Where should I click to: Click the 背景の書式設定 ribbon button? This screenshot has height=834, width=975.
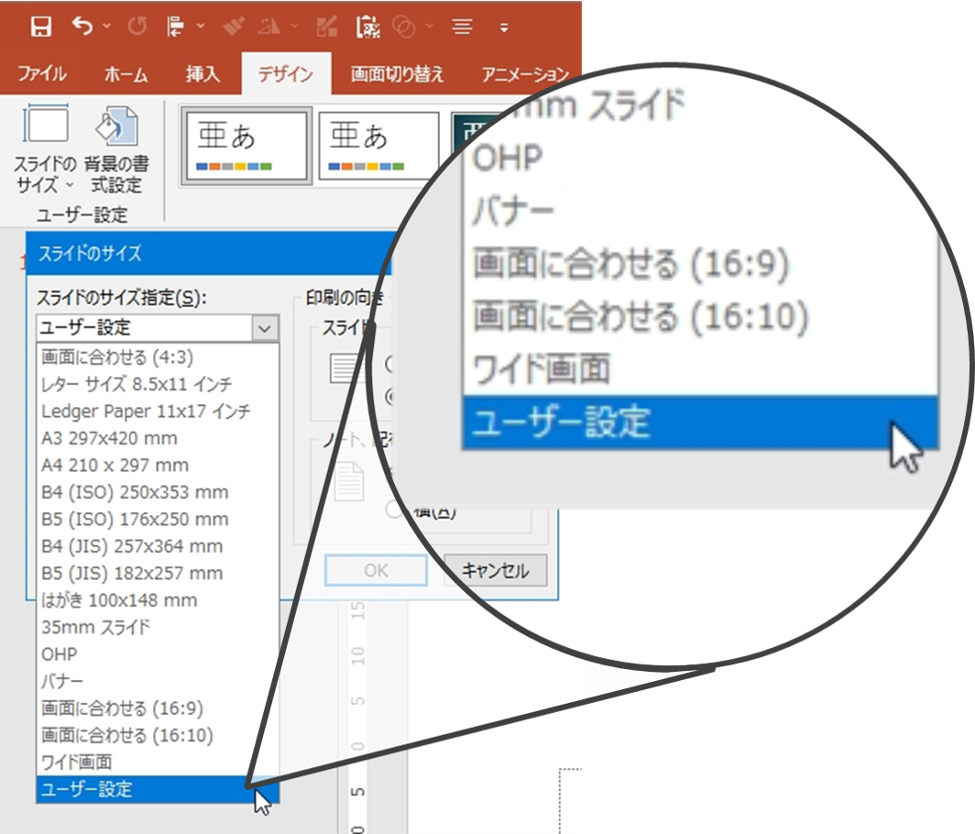pyautogui.click(x=116, y=149)
